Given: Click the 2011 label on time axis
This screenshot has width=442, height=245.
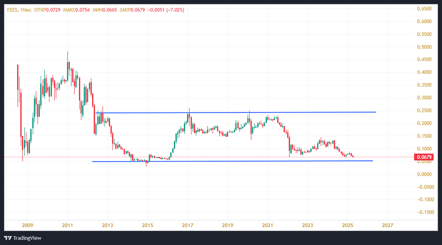Looking at the screenshot, I should click(67, 225).
